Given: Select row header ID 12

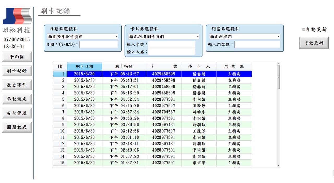Looking at the screenshot, I should [x=60, y=144].
